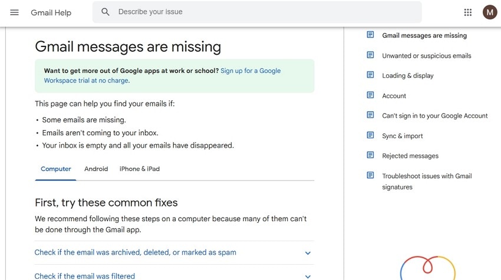Click the article icon beside Sync & import

(x=370, y=135)
